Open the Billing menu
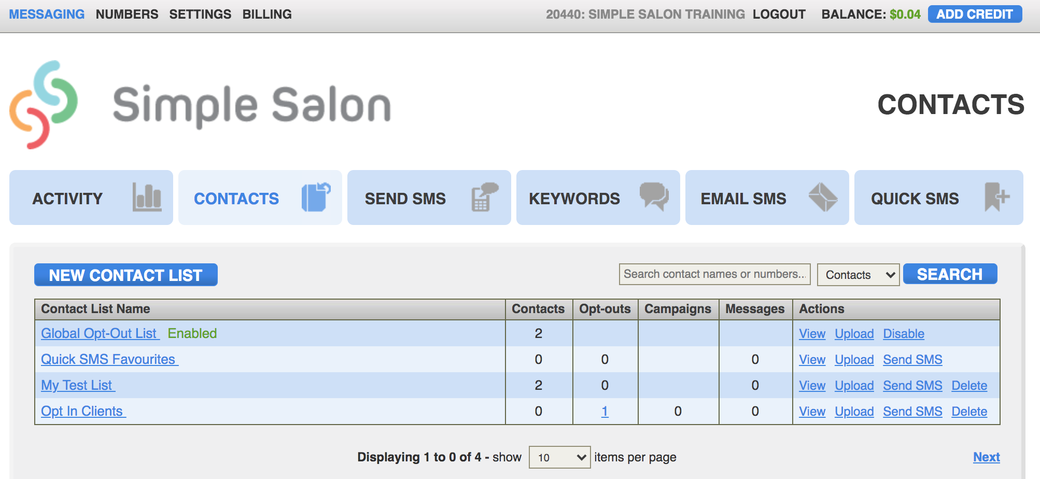Image resolution: width=1040 pixels, height=479 pixels. tap(266, 14)
